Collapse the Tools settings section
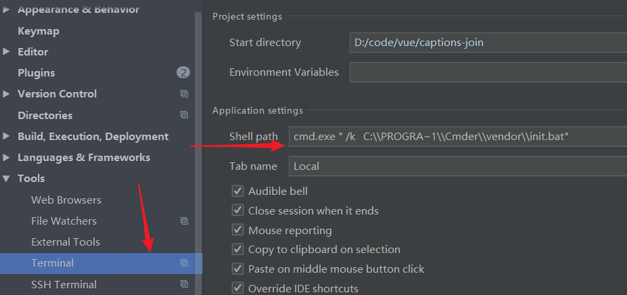The width and height of the screenshot is (627, 295). (7, 179)
